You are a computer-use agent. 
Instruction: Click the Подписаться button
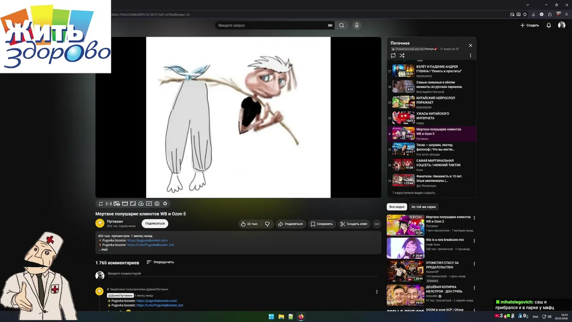coord(155,224)
